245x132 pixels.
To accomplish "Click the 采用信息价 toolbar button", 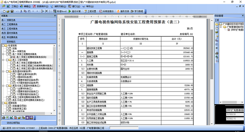I will click(x=107, y=11).
